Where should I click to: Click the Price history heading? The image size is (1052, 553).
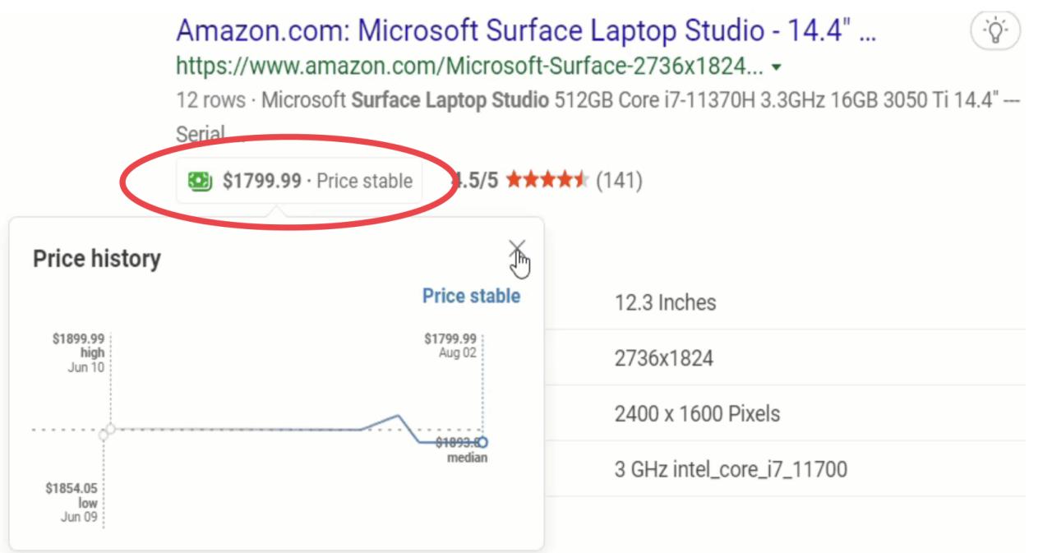[x=97, y=259]
